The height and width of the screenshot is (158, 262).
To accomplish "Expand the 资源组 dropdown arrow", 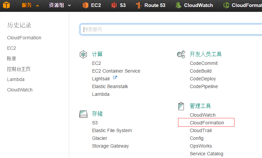I will [x=69, y=6].
